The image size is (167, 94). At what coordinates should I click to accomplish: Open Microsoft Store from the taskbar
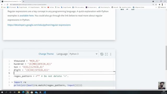(32, 92)
